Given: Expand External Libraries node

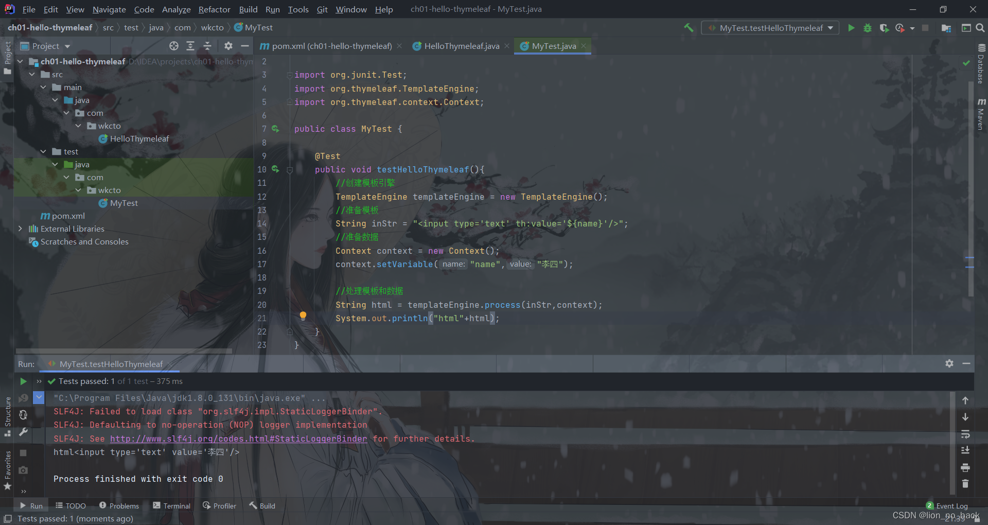Looking at the screenshot, I should click(x=21, y=229).
